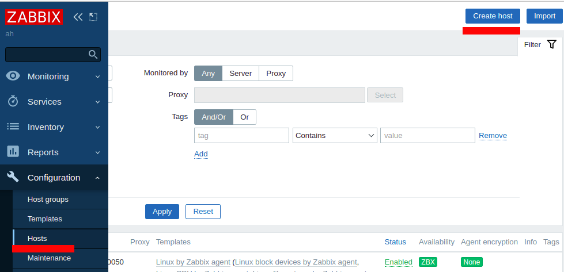Open Host groups in Configuration menu
564x272 pixels.
tap(48, 199)
